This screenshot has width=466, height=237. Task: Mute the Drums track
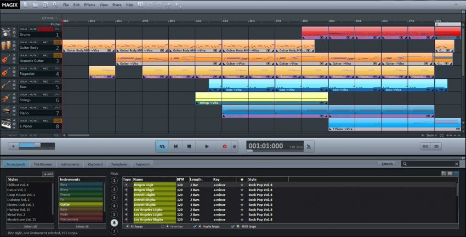tap(33, 30)
